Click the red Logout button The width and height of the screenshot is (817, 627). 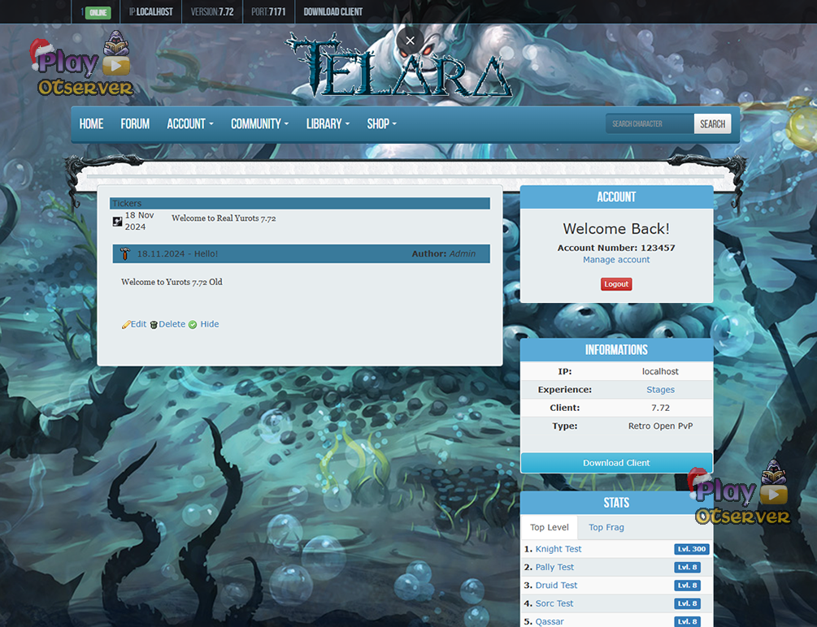point(616,284)
